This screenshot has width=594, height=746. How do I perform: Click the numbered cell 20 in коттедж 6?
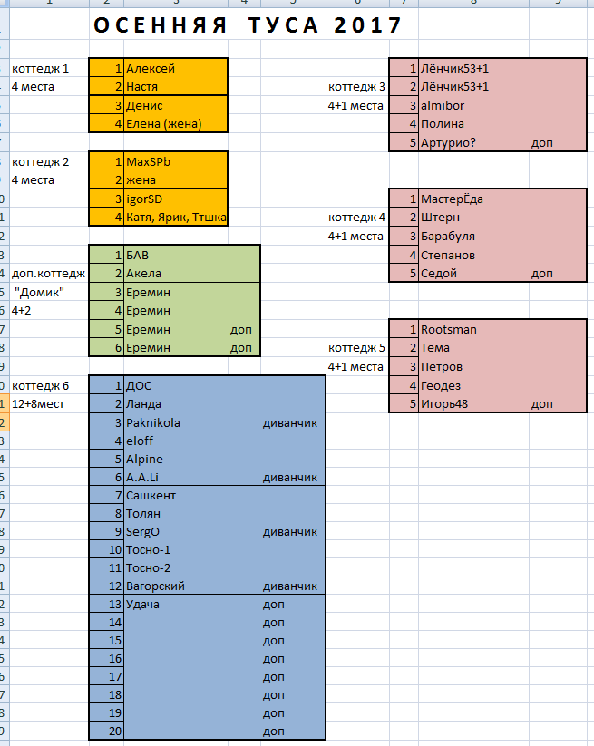click(x=107, y=731)
